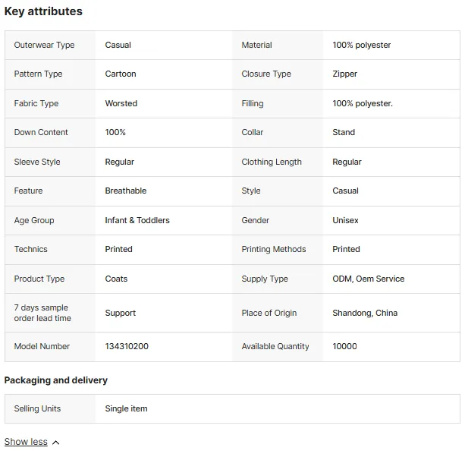
Task: Click the Down Content 100% value
Action: pos(115,132)
